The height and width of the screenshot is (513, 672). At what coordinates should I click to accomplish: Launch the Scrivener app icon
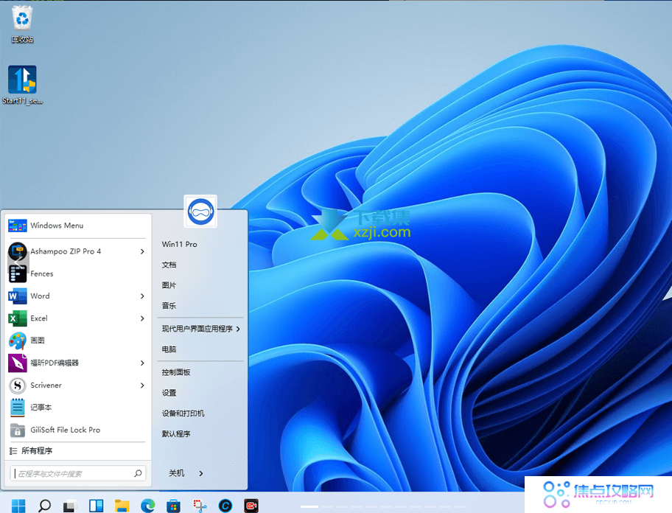click(x=18, y=385)
